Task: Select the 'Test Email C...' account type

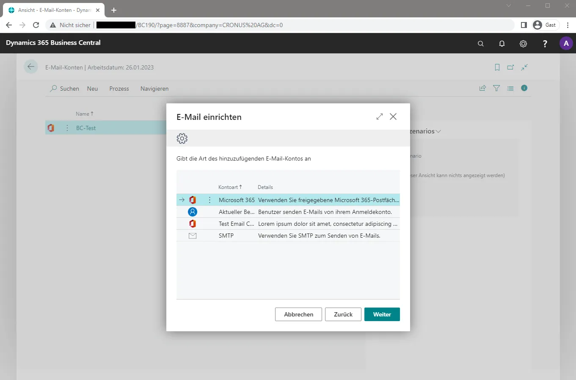Action: (x=237, y=224)
